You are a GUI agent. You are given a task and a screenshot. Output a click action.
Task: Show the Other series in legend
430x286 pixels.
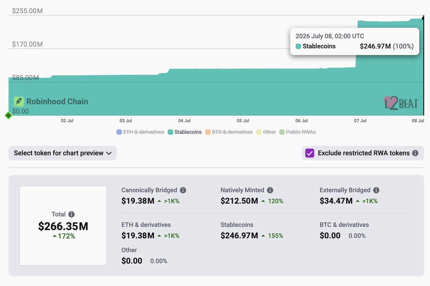pyautogui.click(x=266, y=132)
